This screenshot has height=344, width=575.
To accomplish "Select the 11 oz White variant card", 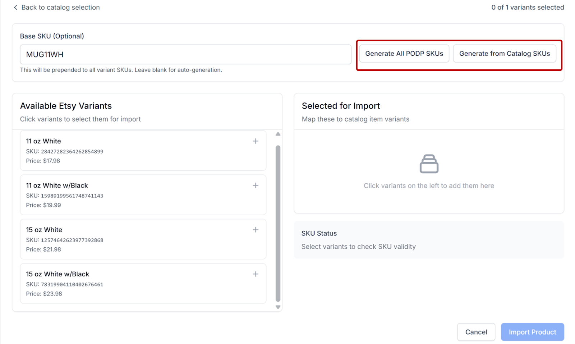I will click(143, 151).
